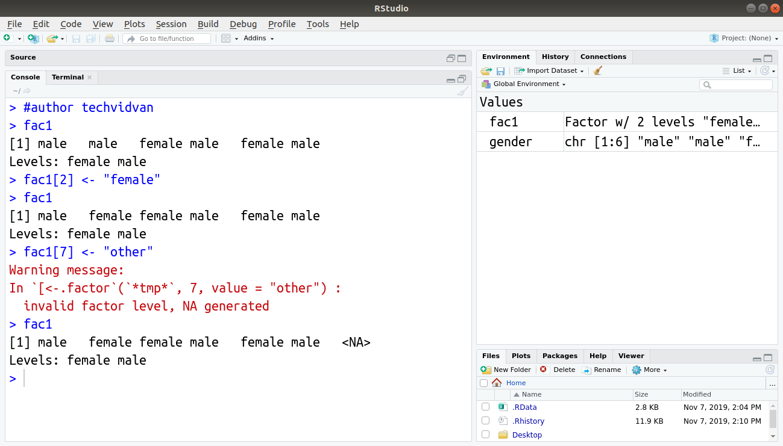Switch to the Terminal tab
Viewport: 783px width, 446px height.
[x=68, y=77]
